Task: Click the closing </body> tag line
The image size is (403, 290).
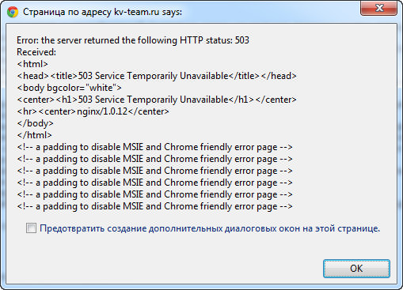Action: point(35,123)
